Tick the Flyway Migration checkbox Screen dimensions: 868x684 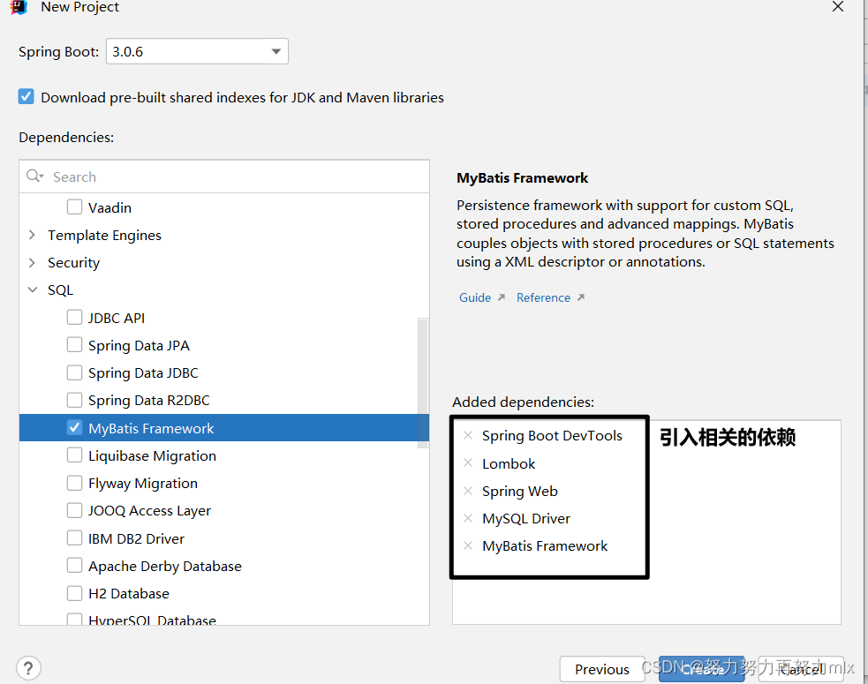(74, 483)
